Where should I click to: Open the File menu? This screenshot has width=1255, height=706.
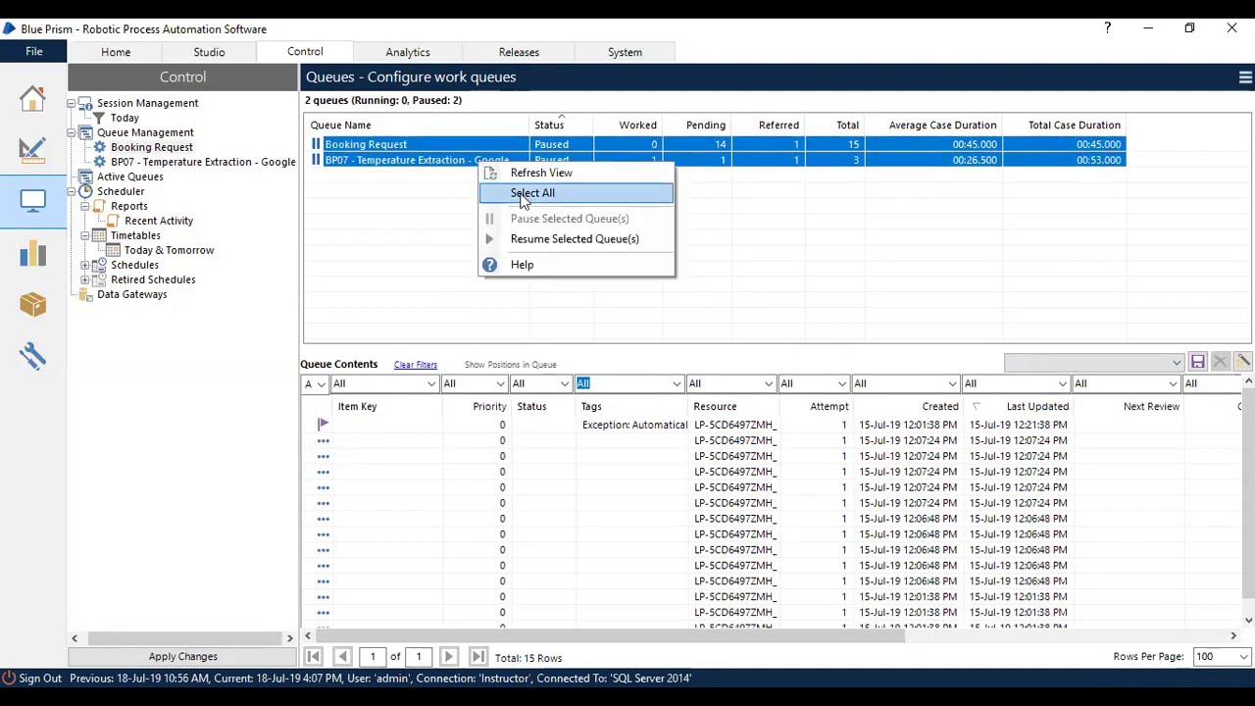(x=33, y=51)
